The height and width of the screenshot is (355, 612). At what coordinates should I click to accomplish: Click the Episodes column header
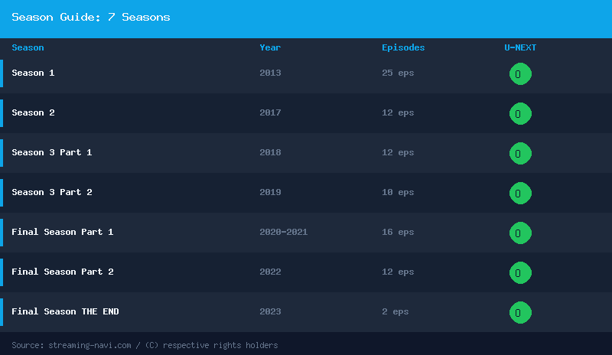pyautogui.click(x=403, y=47)
